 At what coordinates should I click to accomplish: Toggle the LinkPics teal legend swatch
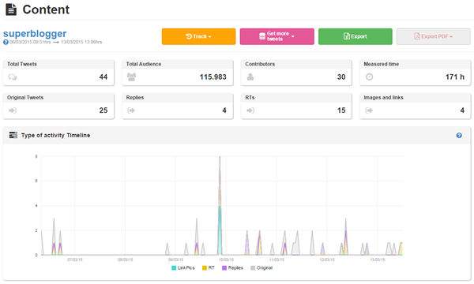click(174, 268)
